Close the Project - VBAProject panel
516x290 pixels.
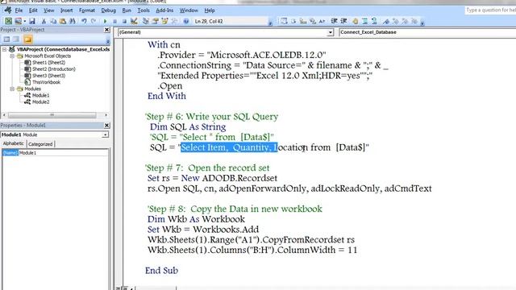106,30
